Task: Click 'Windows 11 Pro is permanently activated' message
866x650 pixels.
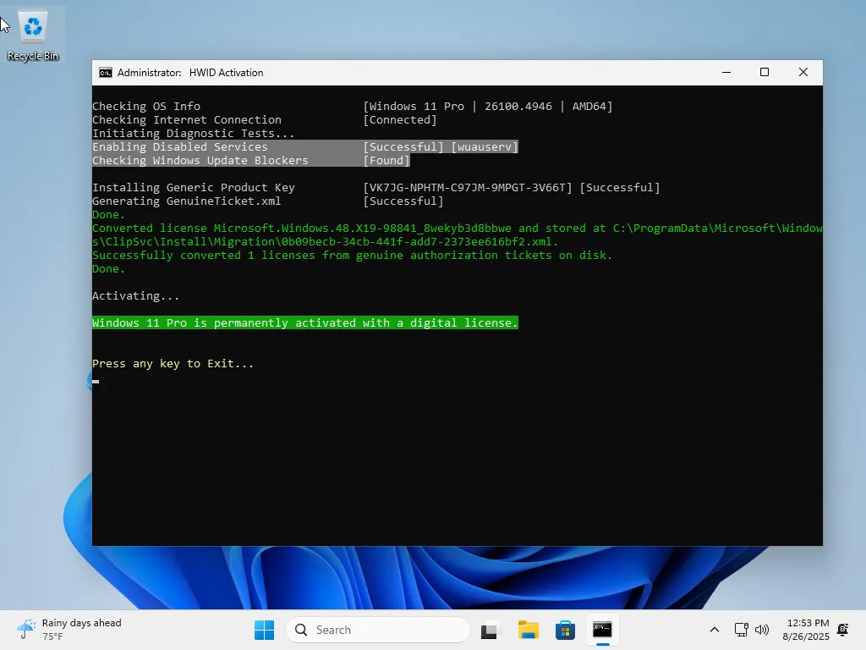Action: point(304,322)
